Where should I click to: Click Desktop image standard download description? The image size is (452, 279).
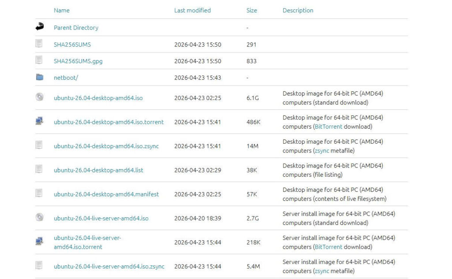point(333,98)
